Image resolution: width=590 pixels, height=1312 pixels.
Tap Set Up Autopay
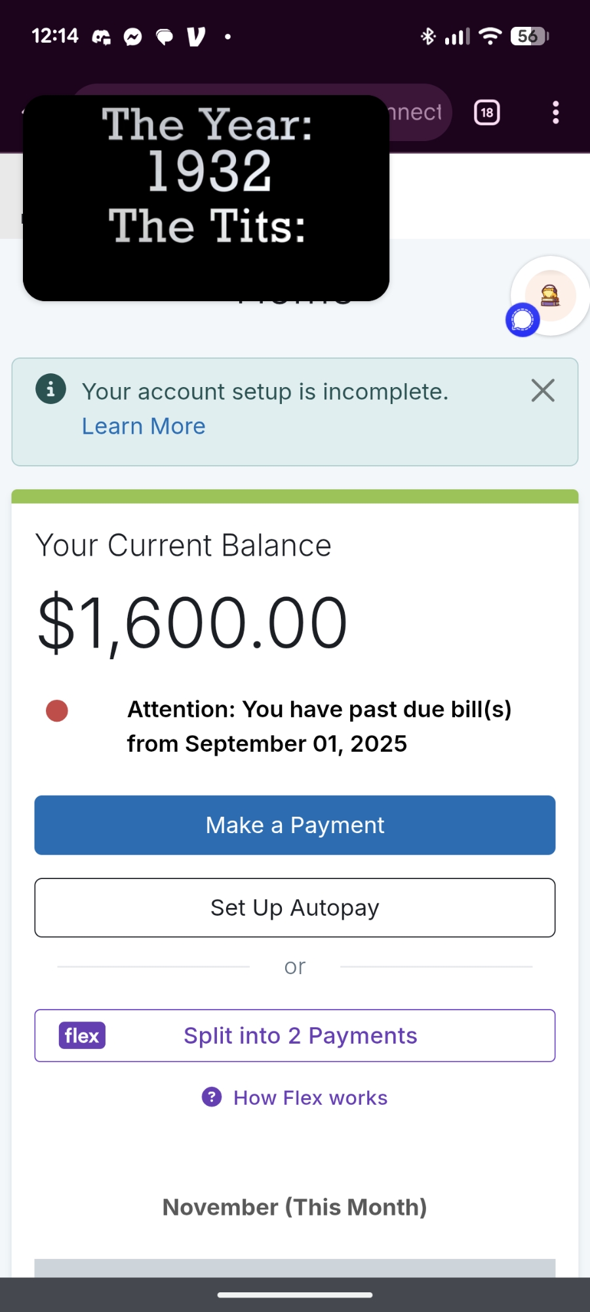pos(295,908)
